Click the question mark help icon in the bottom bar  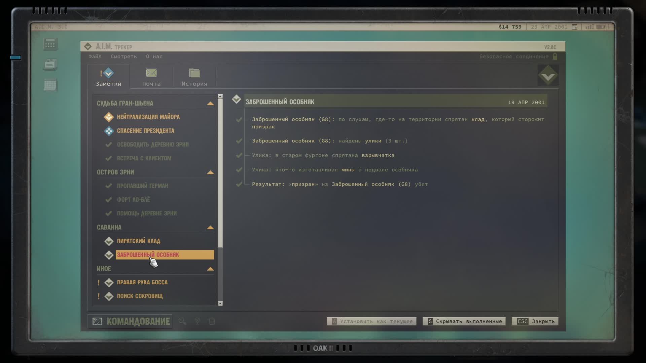pyautogui.click(x=198, y=321)
